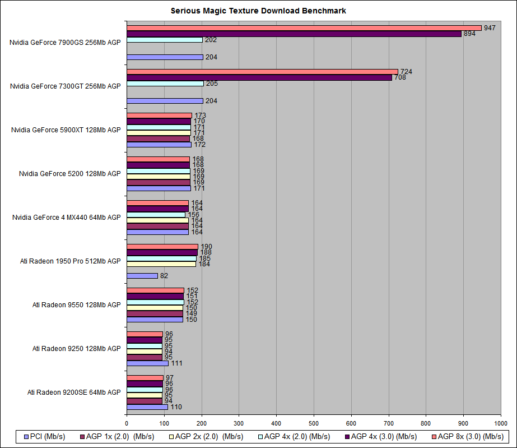Click the 500 axis tick label

(314, 423)
